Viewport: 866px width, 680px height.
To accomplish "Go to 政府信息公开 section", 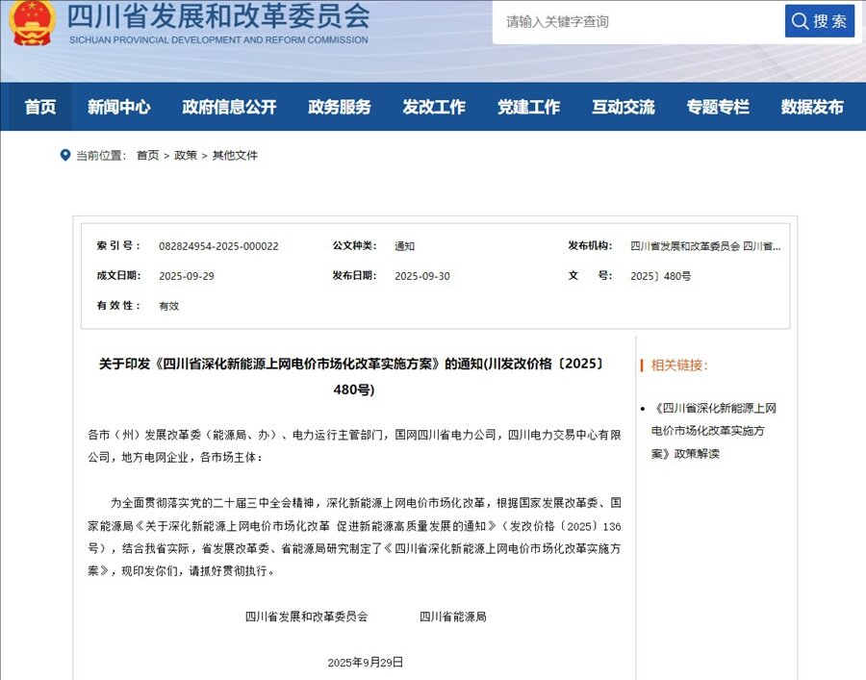I will (x=229, y=107).
